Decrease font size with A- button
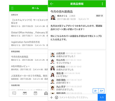Screen dimensions: 115x101 [x=96, y=91]
